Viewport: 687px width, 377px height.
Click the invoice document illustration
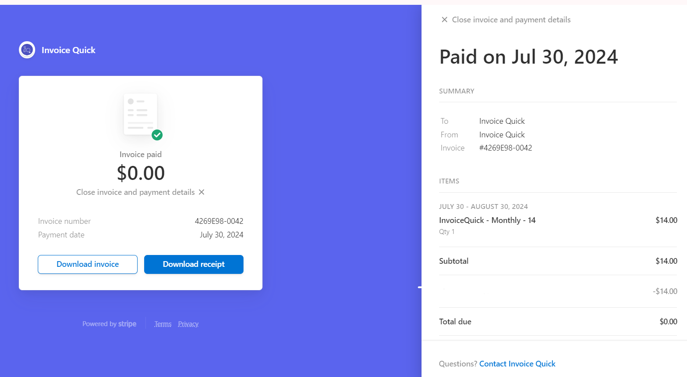click(141, 114)
